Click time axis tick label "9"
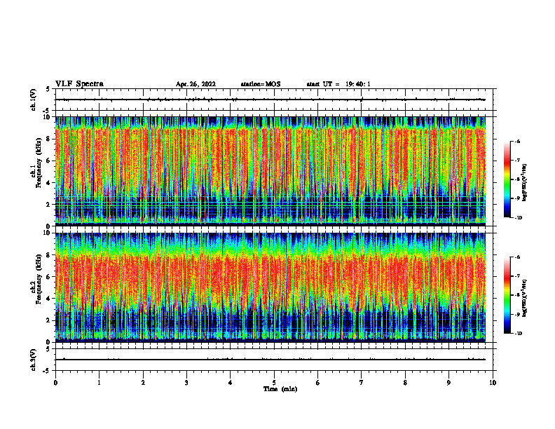 [x=448, y=383]
